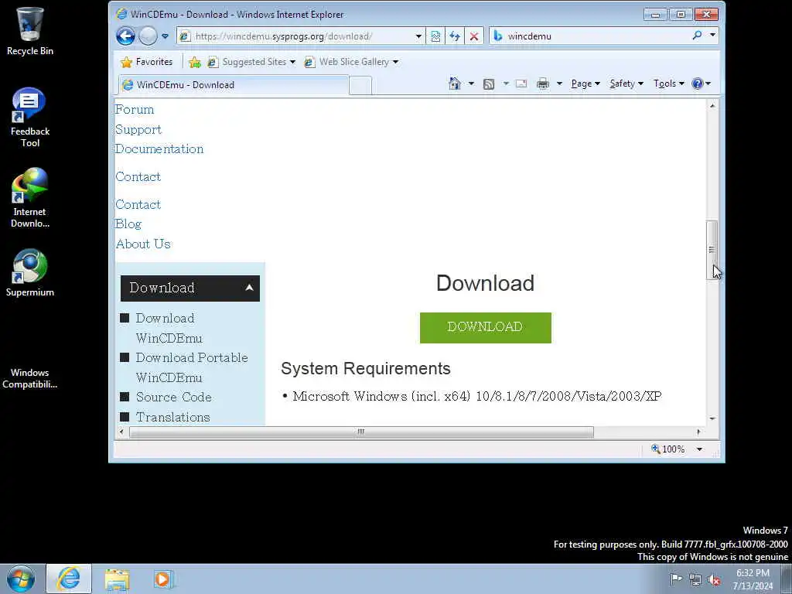
Task: Open the Tools menu
Action: 668,84
